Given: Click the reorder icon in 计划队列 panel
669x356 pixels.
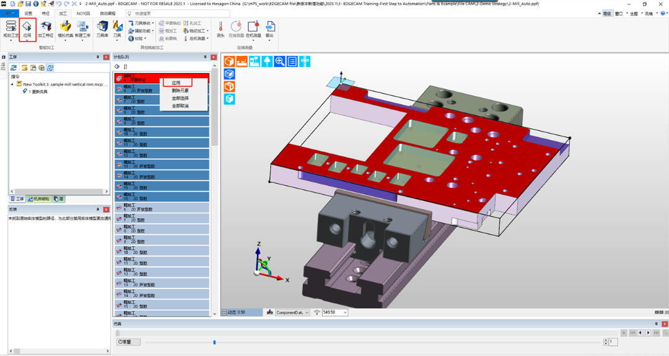Looking at the screenshot, I should click(125, 66).
